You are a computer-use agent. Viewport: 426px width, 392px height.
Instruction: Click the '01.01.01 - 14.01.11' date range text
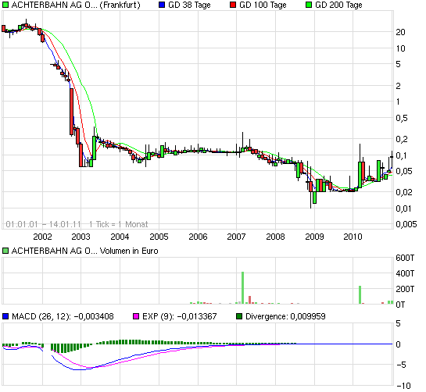coord(44,224)
